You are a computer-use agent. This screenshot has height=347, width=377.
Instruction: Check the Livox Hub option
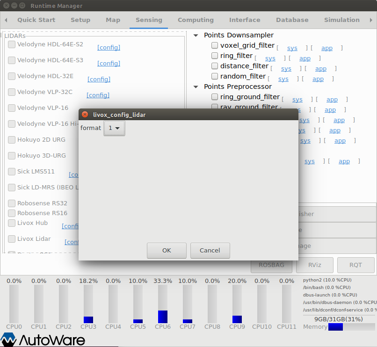[12, 223]
